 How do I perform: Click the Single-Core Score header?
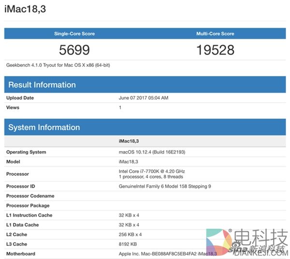point(74,33)
